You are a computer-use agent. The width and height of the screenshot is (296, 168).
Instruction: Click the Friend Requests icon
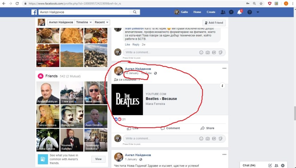tap(223, 12)
